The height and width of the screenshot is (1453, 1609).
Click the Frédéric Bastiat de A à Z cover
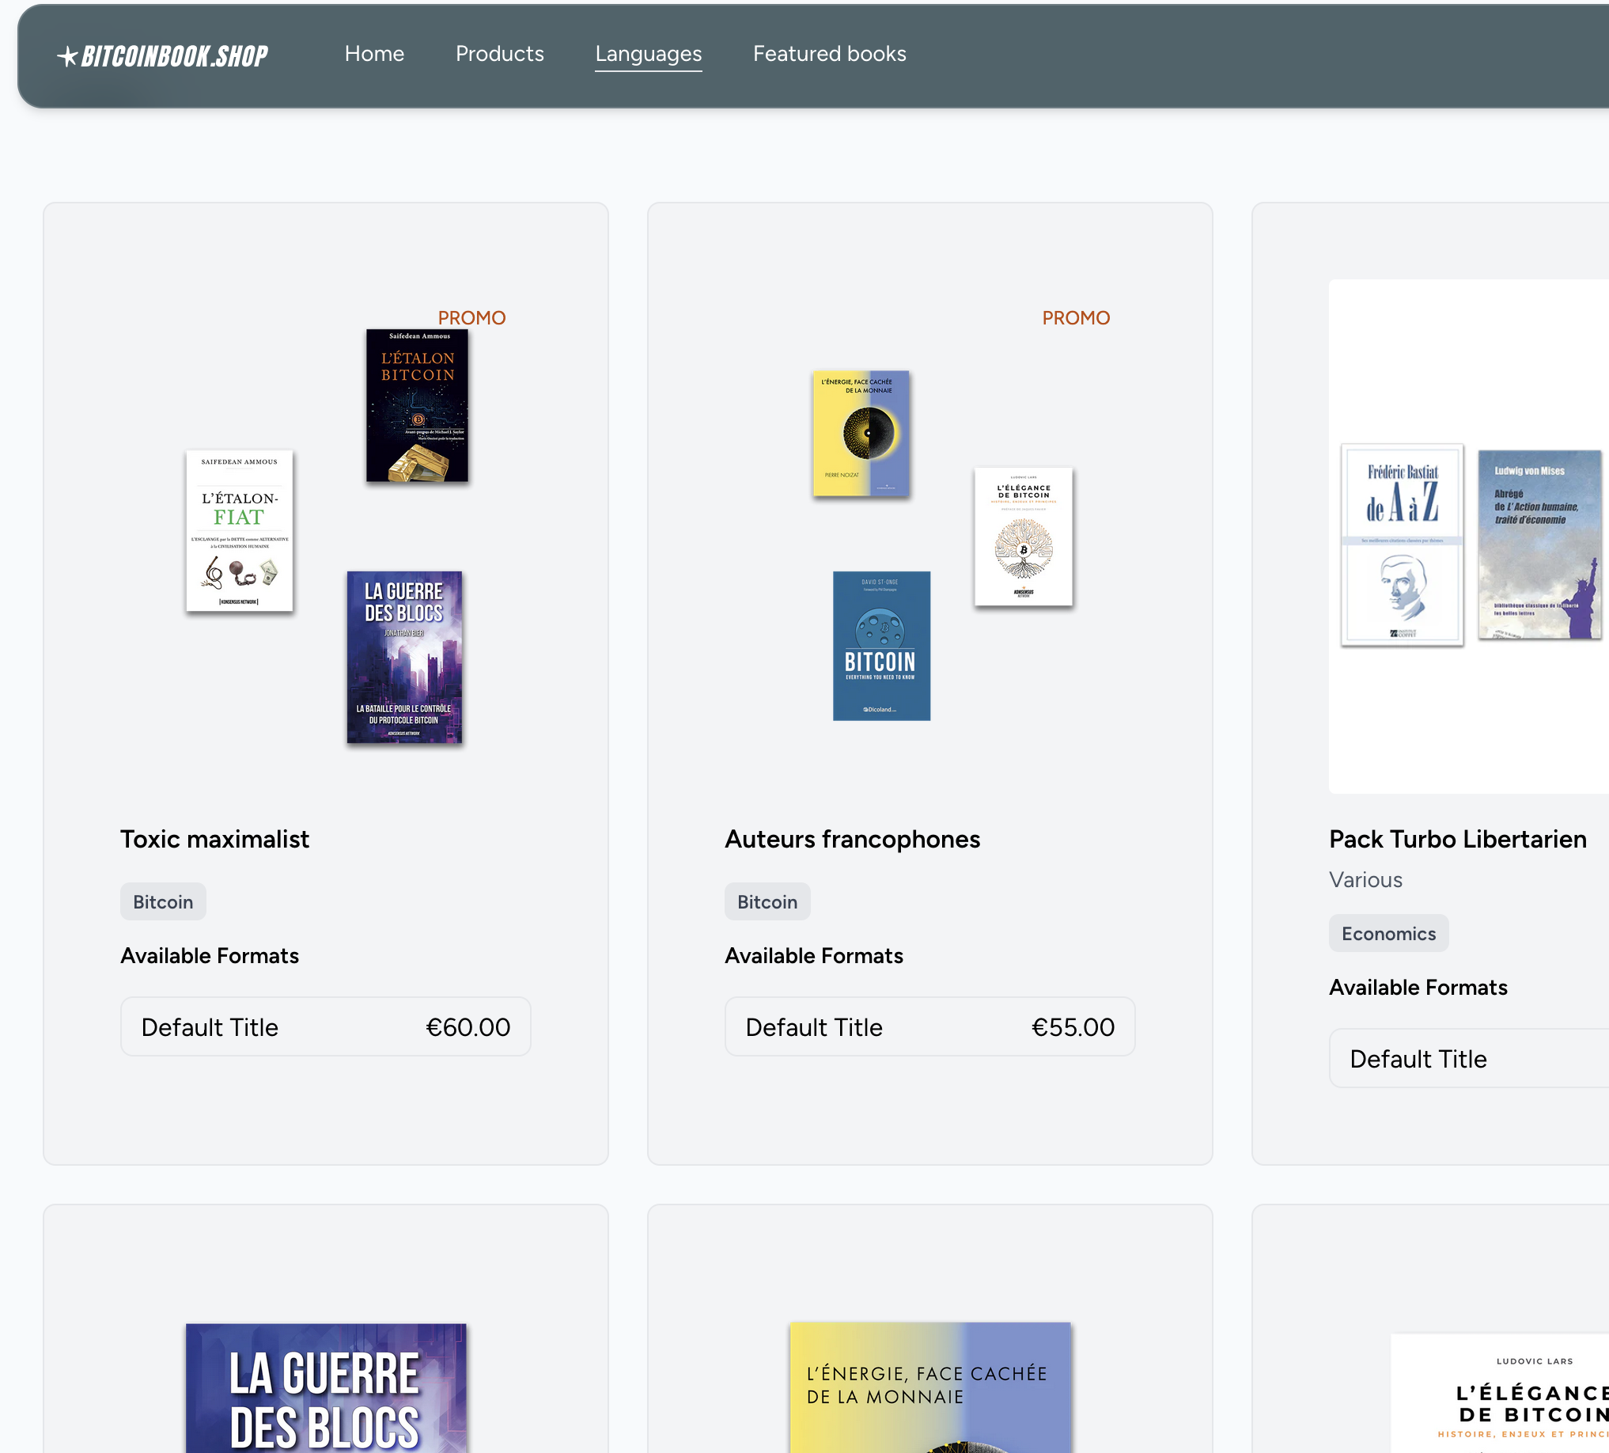(x=1403, y=544)
